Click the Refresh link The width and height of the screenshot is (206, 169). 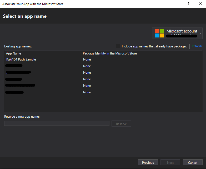pos(197,46)
